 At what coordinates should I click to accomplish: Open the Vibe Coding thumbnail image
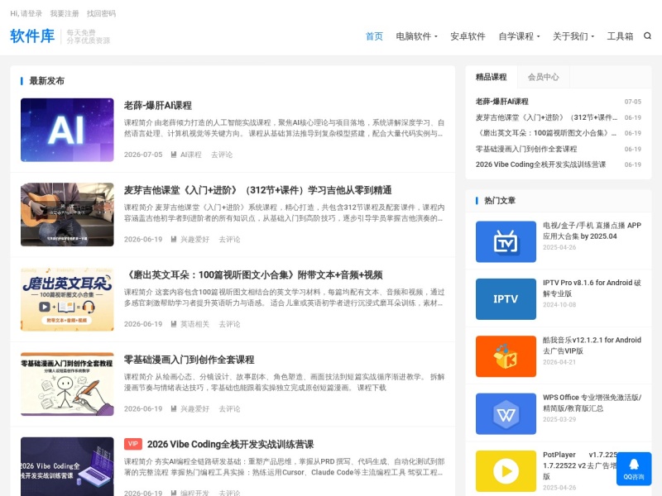[67, 466]
